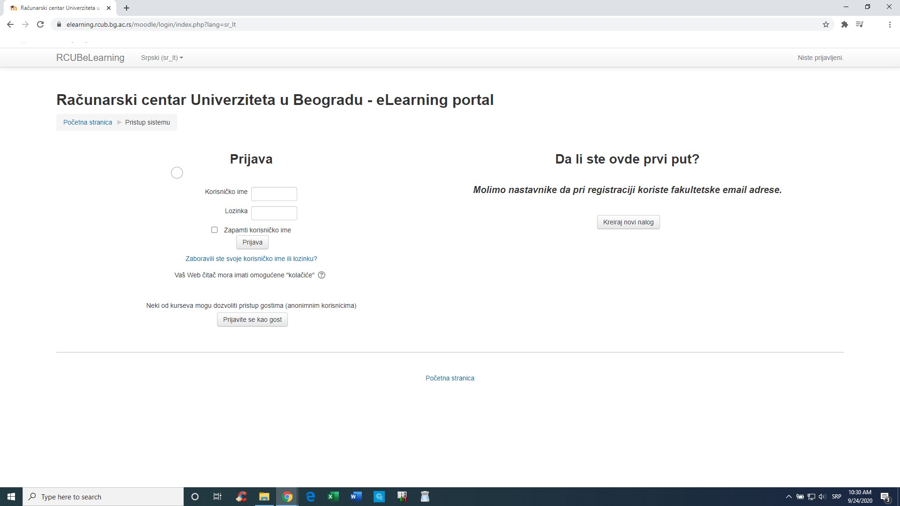
Task: Reload the current page
Action: click(x=40, y=24)
